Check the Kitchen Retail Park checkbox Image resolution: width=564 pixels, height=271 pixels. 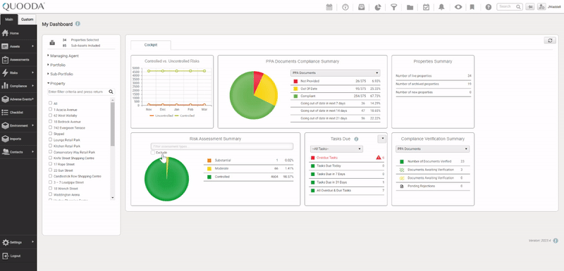click(50, 146)
